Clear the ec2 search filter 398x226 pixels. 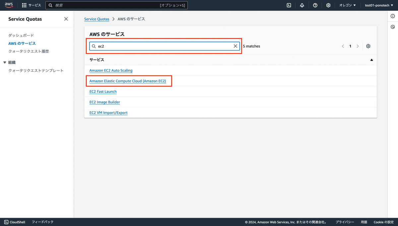(235, 46)
